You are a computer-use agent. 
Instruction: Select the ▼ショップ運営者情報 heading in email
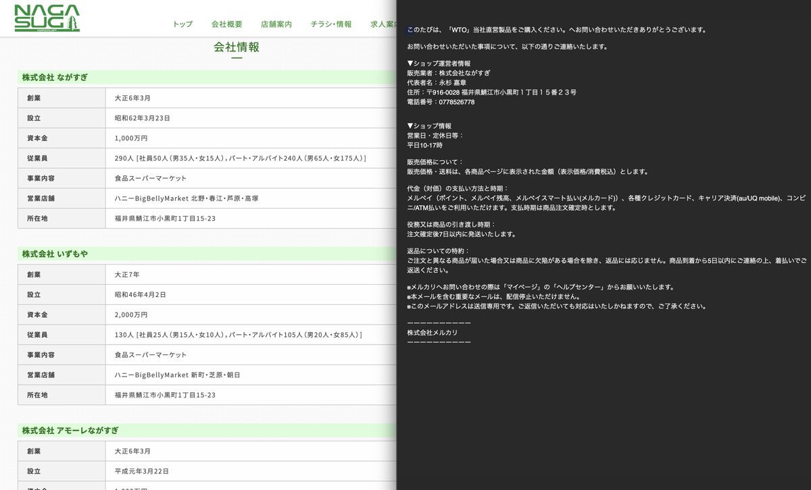click(438, 63)
